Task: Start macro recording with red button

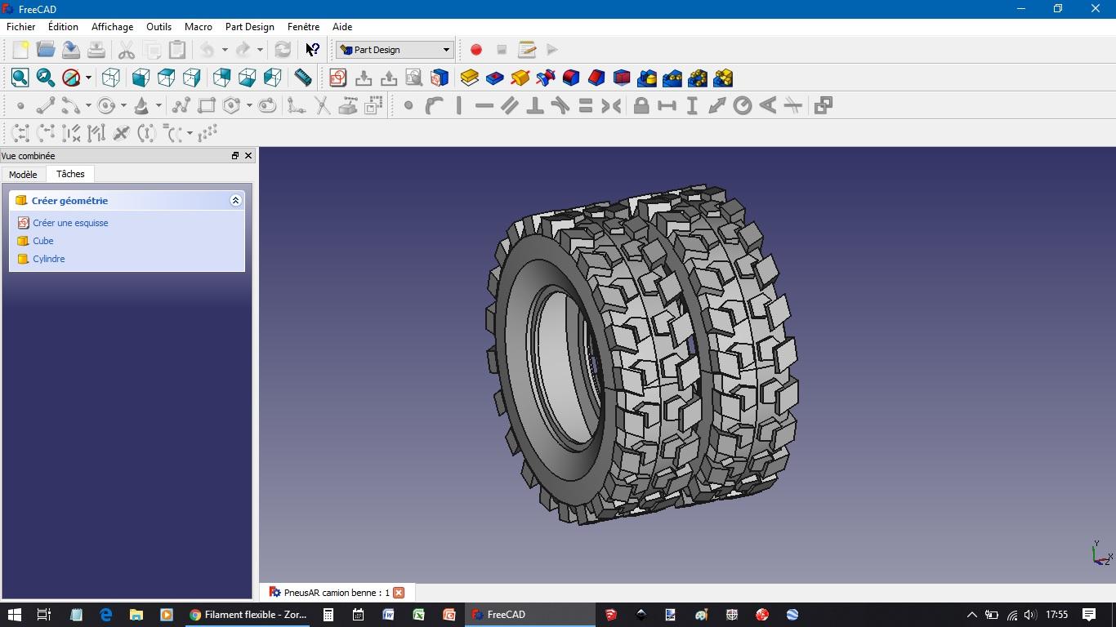Action: pos(476,50)
